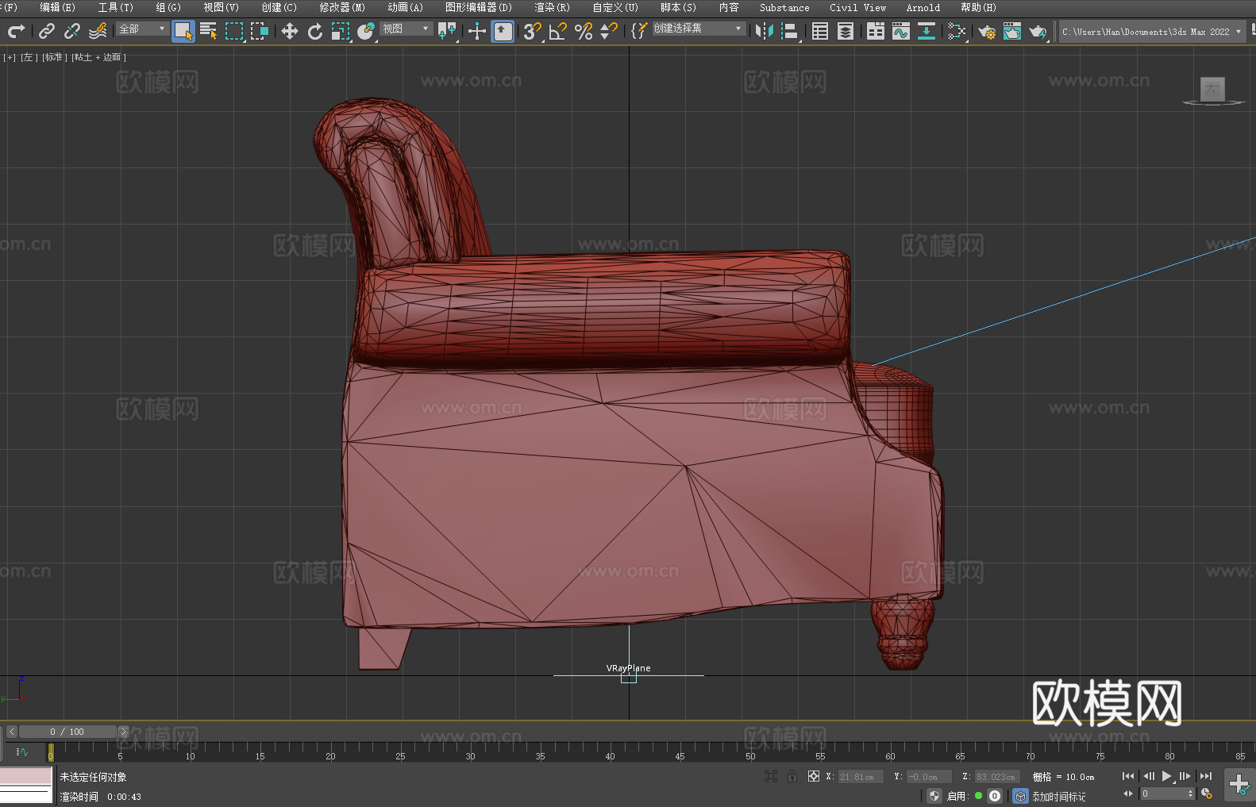Open mini curve editor toggle icon

pyautogui.click(x=22, y=751)
